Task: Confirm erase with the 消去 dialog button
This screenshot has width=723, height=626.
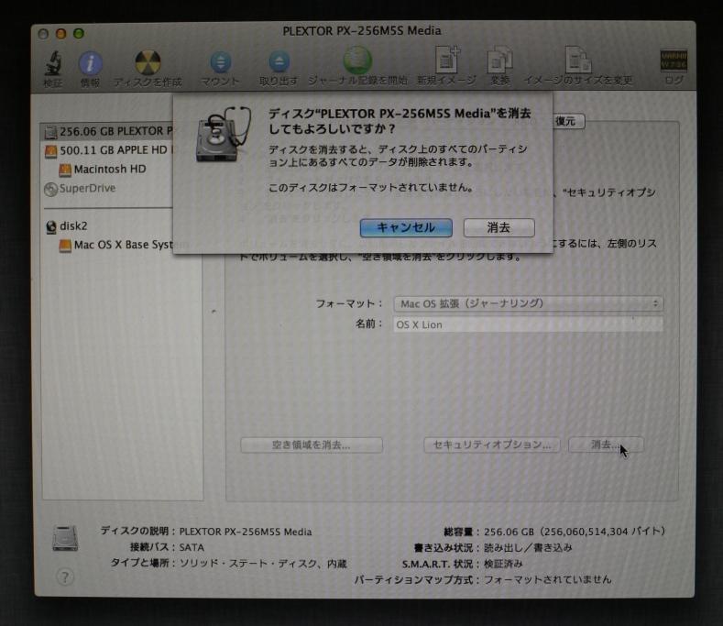Action: [x=498, y=227]
